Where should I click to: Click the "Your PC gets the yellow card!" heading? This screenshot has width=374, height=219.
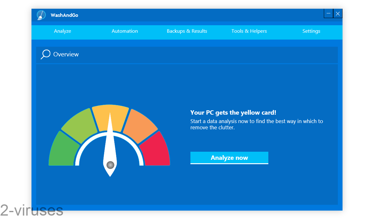233,112
